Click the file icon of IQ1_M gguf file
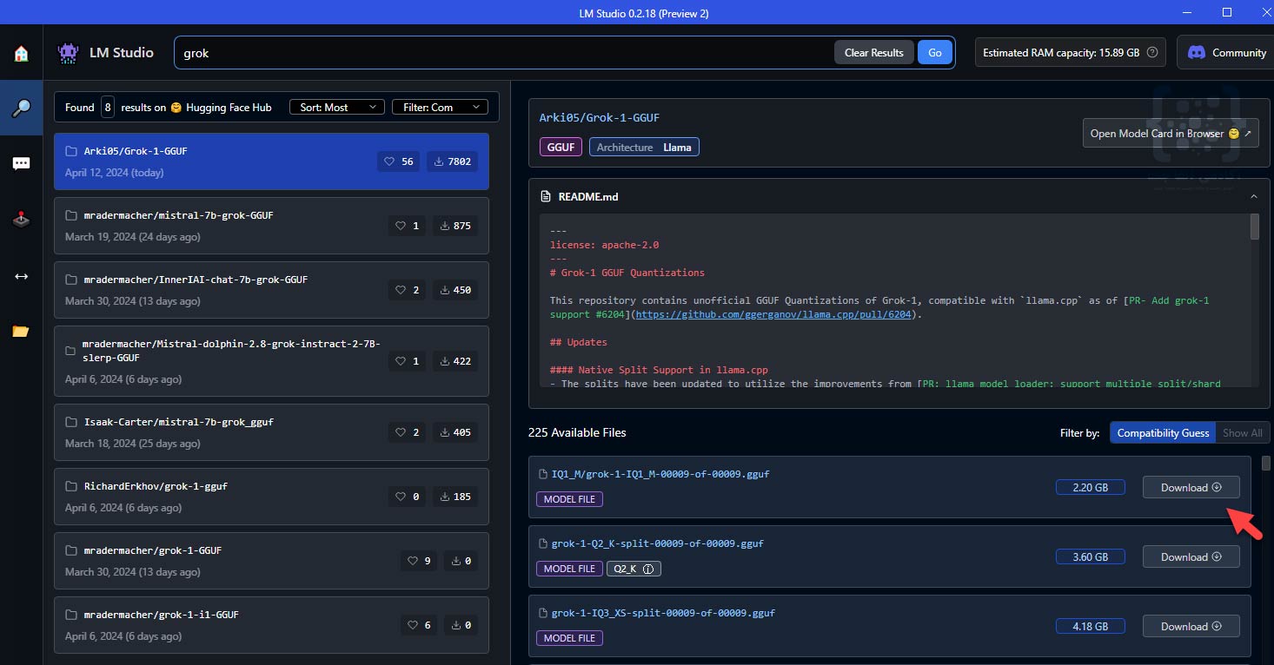Screen dimensions: 1274x665 543,475
